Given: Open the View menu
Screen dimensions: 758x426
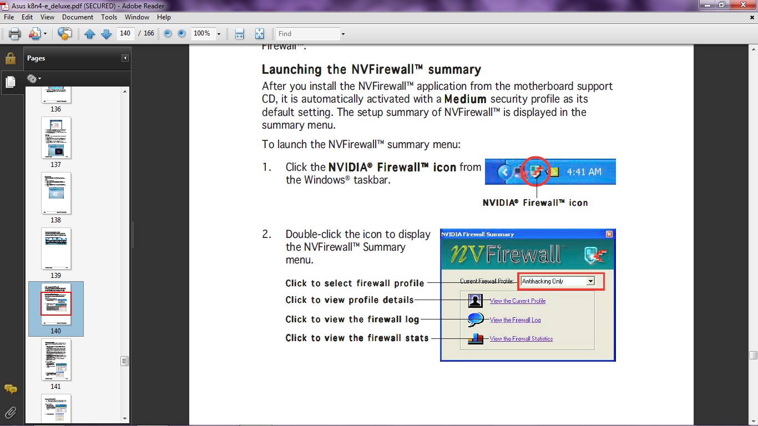Looking at the screenshot, I should pos(47,17).
